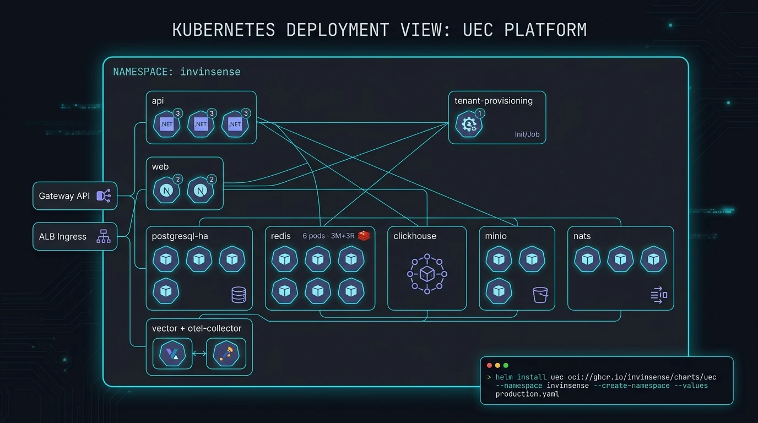Viewport: 758px width, 423px height.
Task: Select the left Next.js pod in web
Action: [166, 191]
